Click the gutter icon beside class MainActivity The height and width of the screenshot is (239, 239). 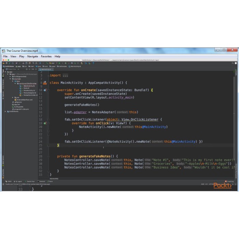(45, 83)
